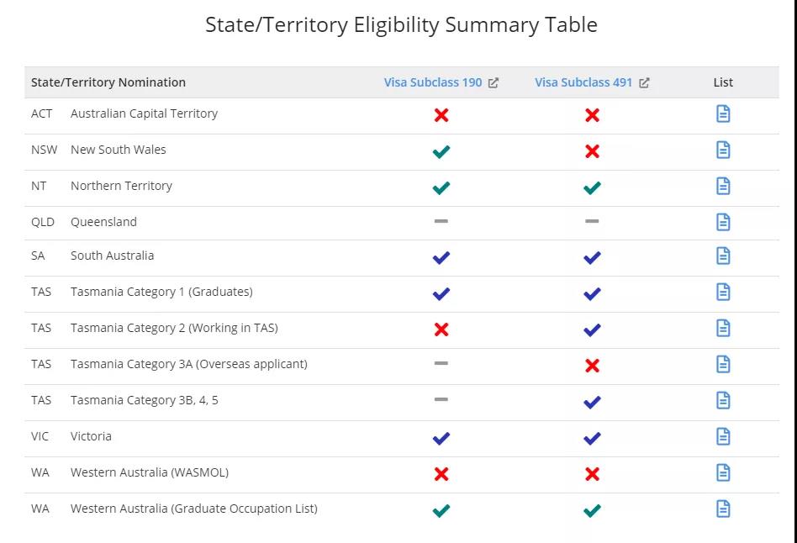
Task: Click the red cross for ACT Subclass 491
Action: [x=592, y=115]
